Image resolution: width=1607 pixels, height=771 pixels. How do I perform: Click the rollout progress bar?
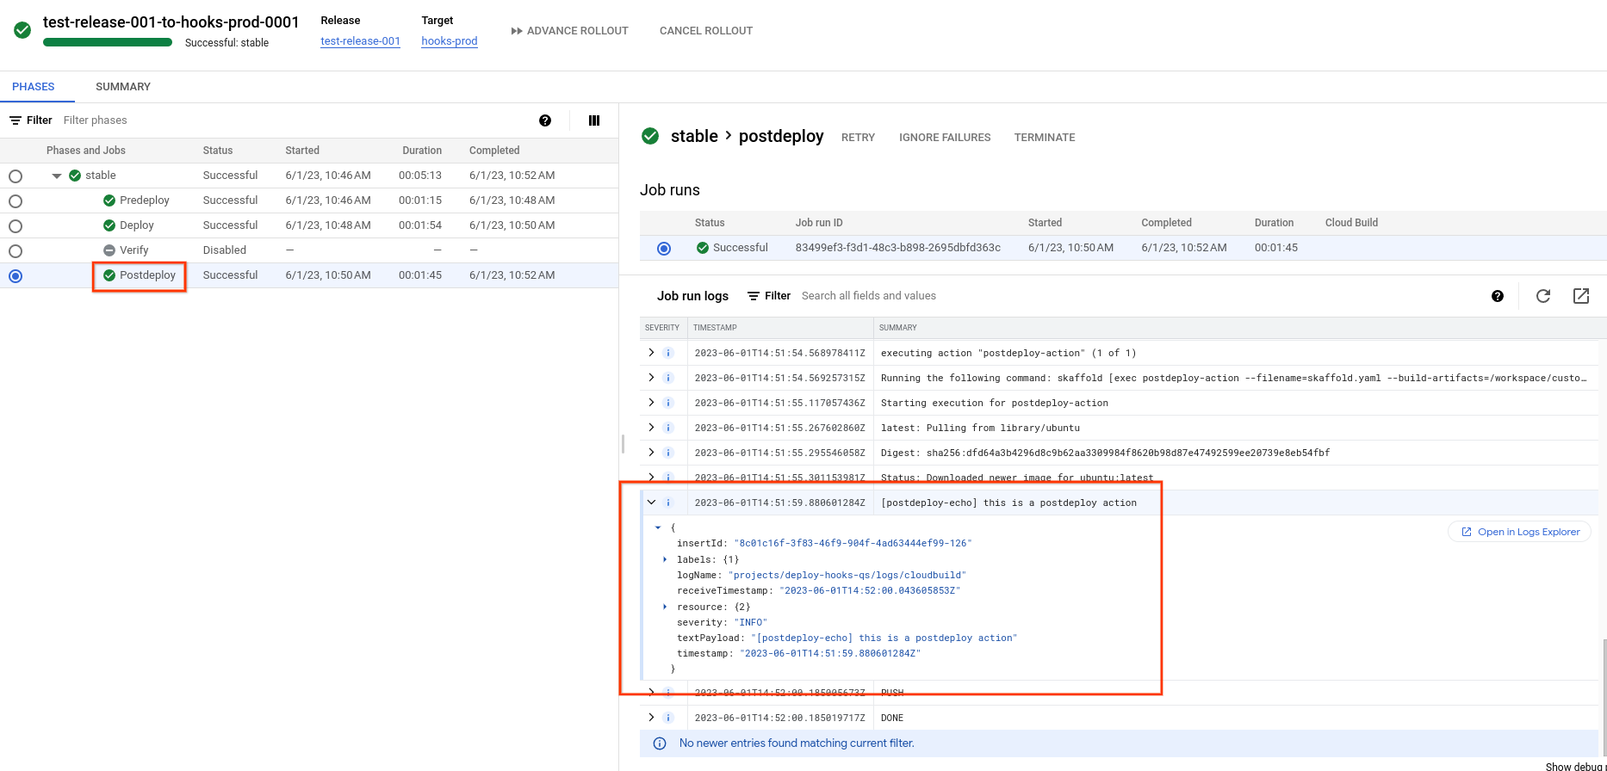tap(108, 42)
